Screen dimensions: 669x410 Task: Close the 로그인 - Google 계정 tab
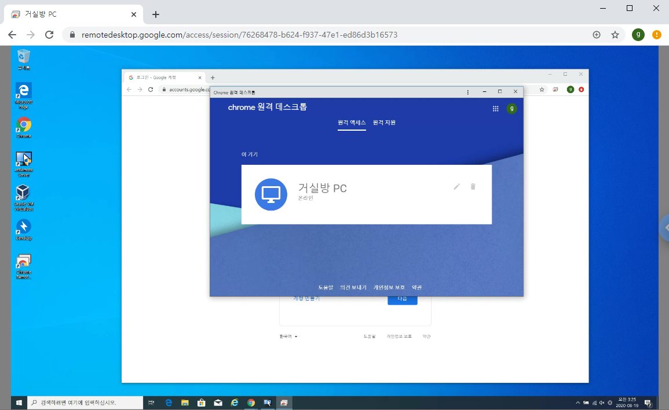[199, 77]
